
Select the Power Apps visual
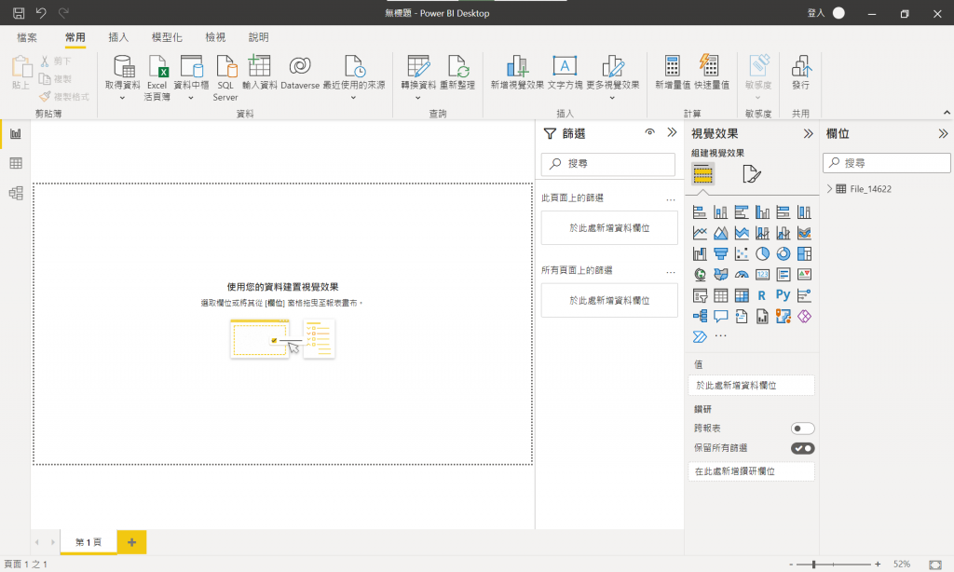804,317
